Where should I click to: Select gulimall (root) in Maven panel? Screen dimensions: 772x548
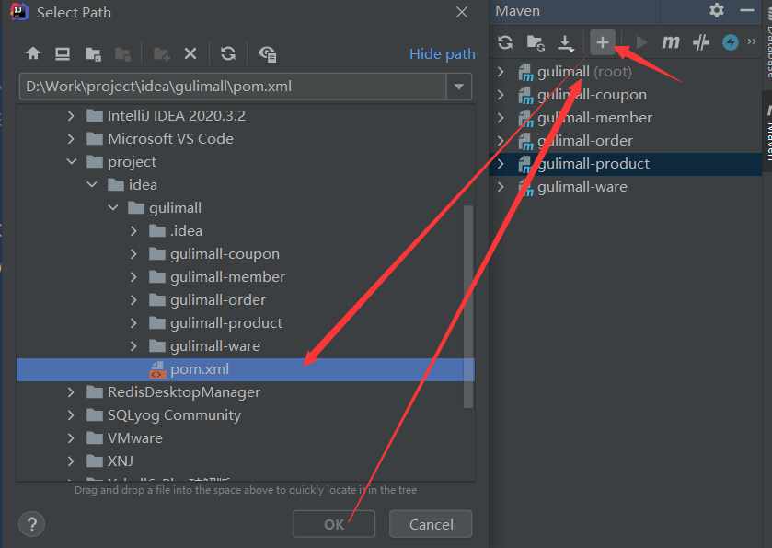(x=584, y=72)
